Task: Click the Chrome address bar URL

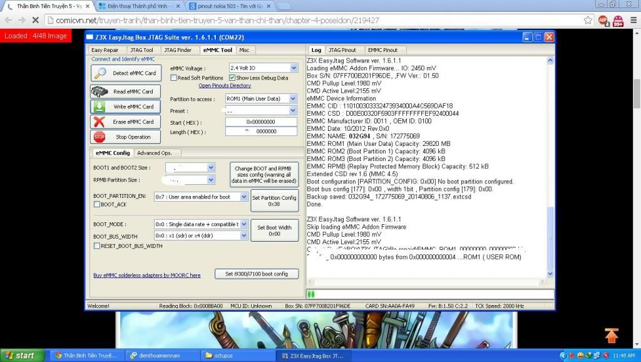Action: pos(217,20)
